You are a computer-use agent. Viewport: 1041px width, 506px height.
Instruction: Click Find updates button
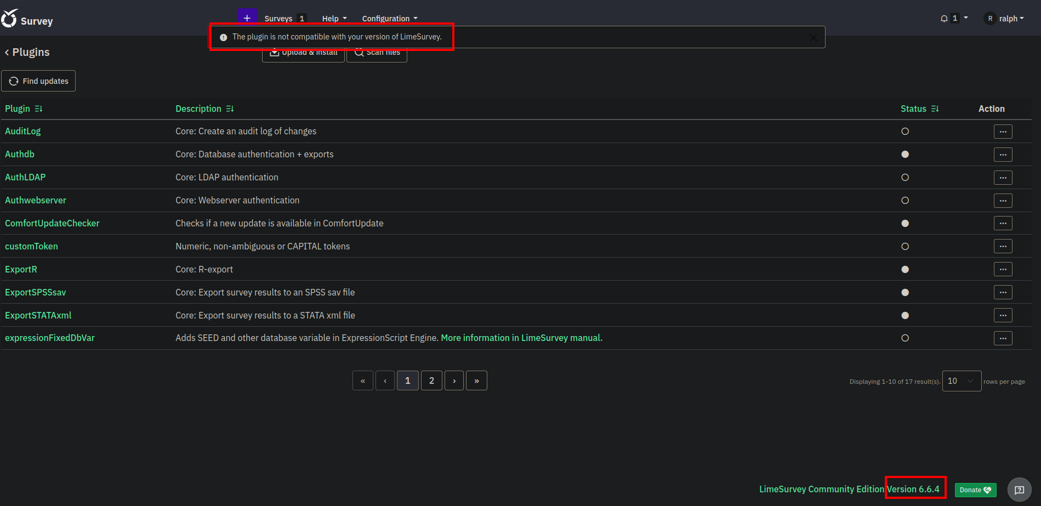pyautogui.click(x=38, y=81)
